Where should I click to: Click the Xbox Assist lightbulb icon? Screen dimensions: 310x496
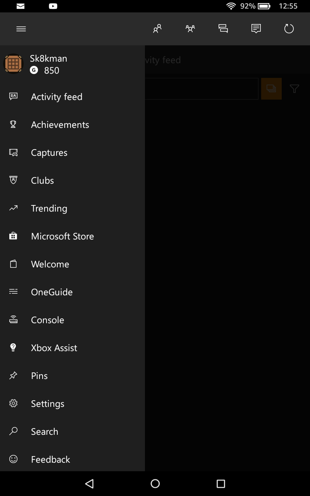(x=13, y=348)
